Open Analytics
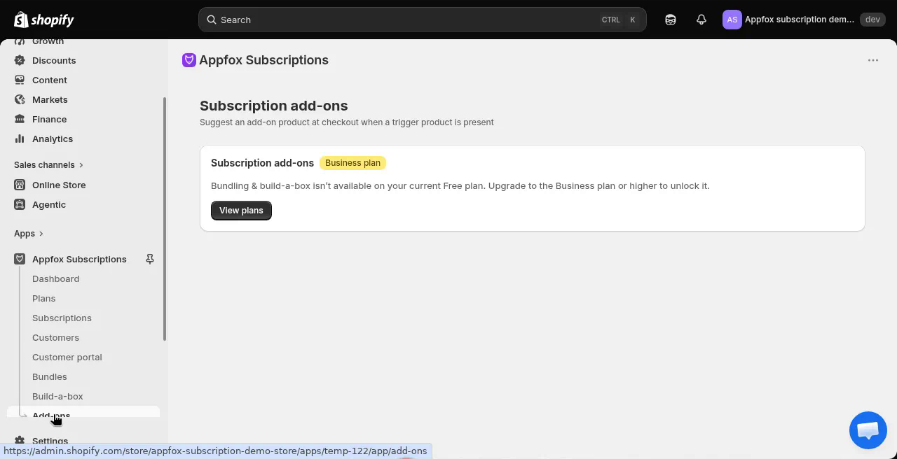 pos(53,139)
